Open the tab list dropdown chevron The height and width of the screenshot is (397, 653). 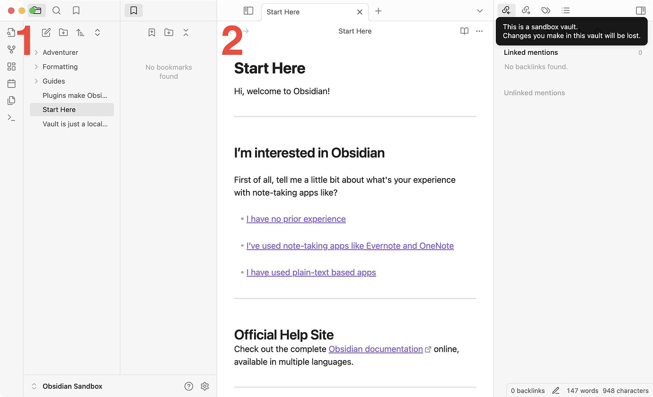(480, 11)
